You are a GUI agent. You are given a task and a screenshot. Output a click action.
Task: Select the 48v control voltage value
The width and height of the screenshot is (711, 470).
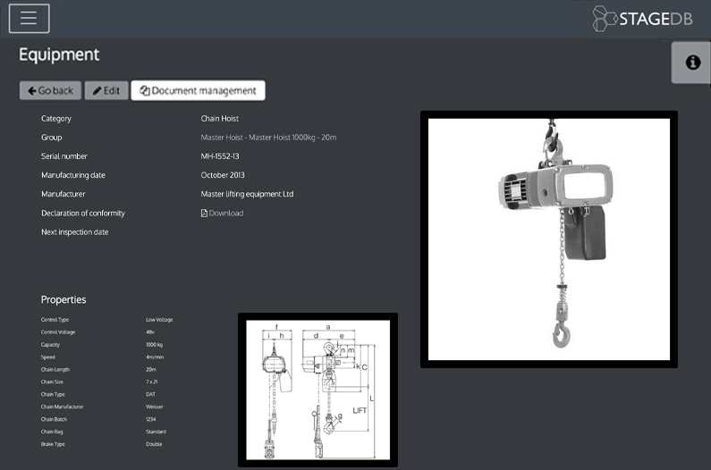(150, 332)
